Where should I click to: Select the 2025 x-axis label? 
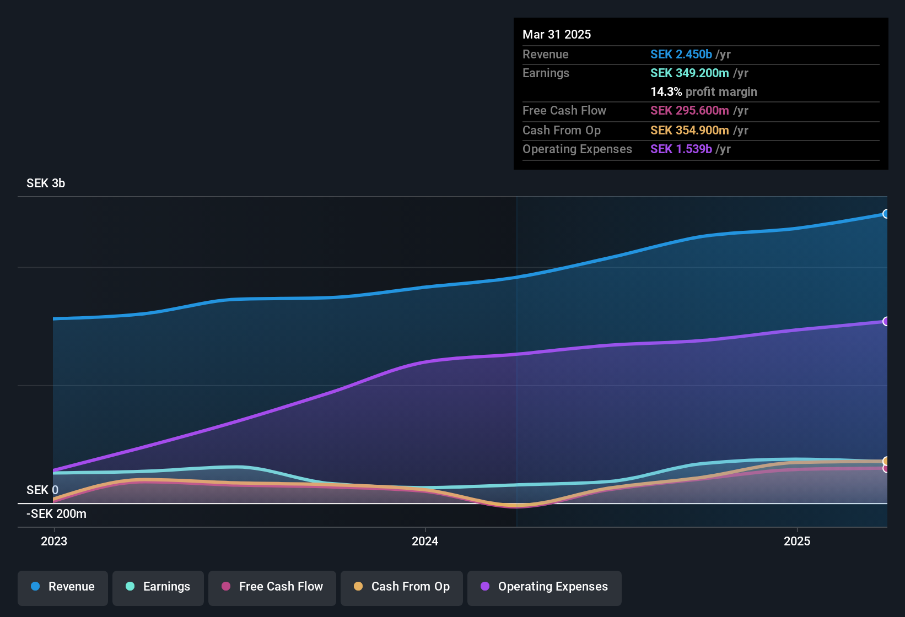[797, 541]
